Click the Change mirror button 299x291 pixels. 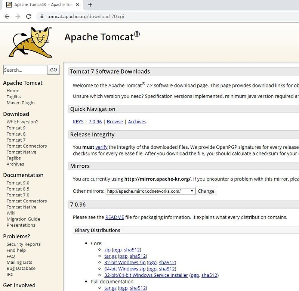point(206,191)
